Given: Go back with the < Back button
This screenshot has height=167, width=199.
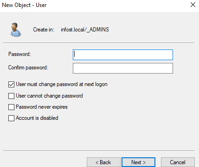Looking at the screenshot, I should [103, 162].
